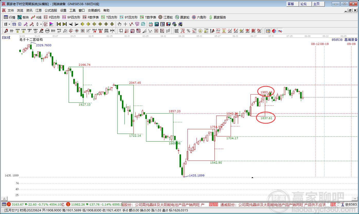The width and height of the screenshot is (359, 214).
Task: Open the calendar icon in the toolbar
Action: (x=150, y=24)
